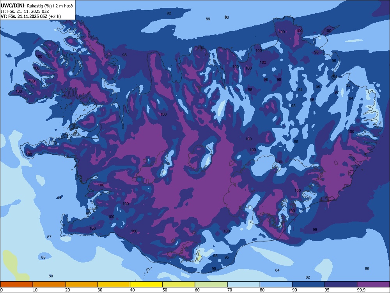This screenshot has height=293, width=390.
Task: Click the legend tick label '30'
Action: 100,290
